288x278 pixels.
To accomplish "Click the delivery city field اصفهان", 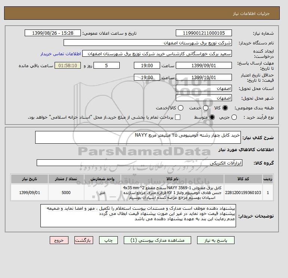I will [x=204, y=98].
